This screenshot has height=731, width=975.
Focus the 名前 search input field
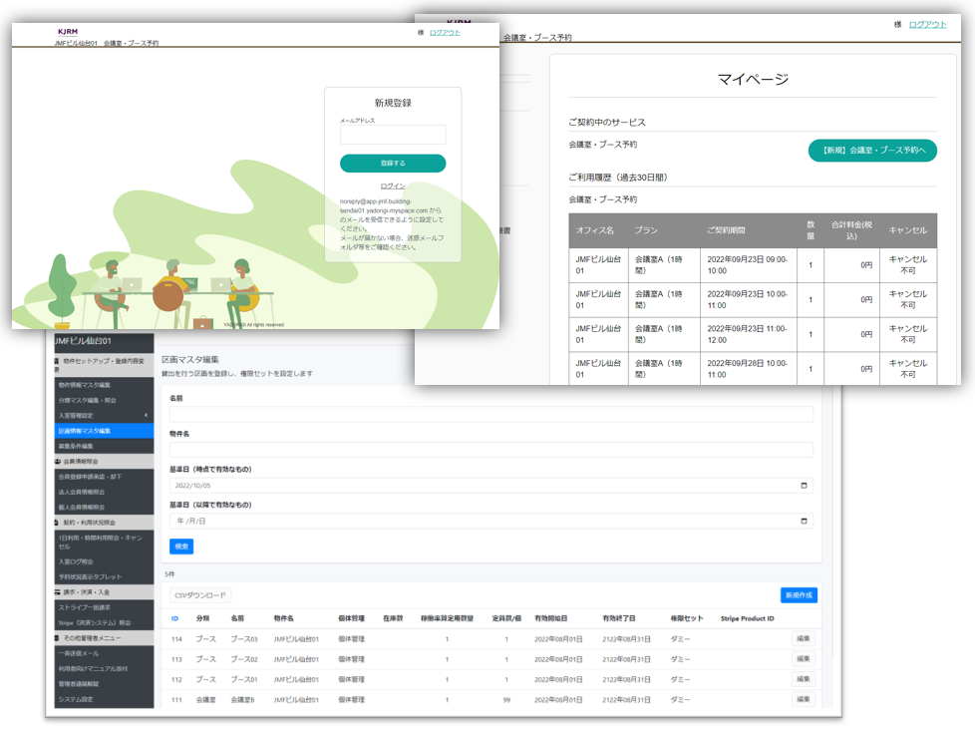coord(491,414)
